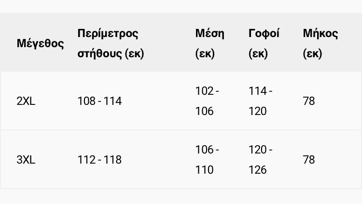Select the 102 - 106 waist value

(207, 101)
